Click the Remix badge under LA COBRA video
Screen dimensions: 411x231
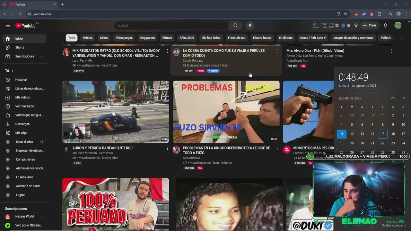point(213,71)
